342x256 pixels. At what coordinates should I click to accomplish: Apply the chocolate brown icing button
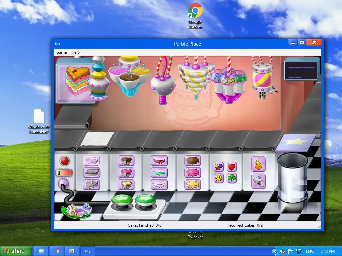193,161
